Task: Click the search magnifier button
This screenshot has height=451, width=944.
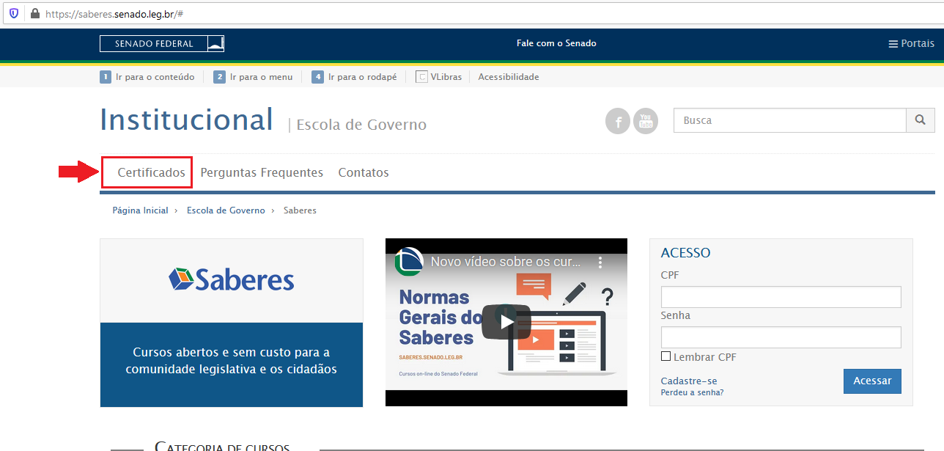Action: [921, 120]
